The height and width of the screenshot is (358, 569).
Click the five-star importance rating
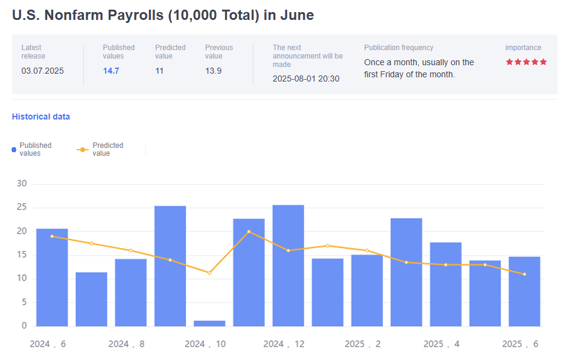click(x=526, y=62)
